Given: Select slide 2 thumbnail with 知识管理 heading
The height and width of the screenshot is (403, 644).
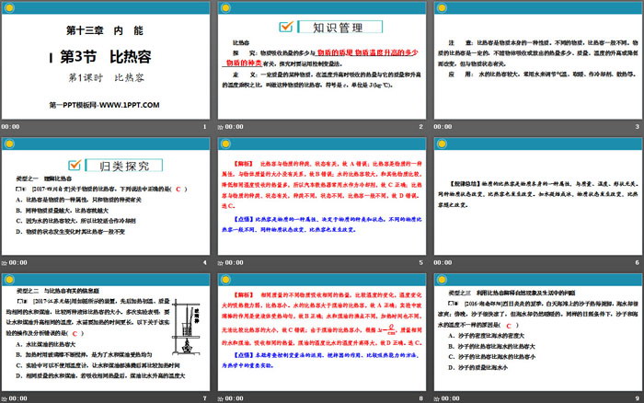Looking at the screenshot, I should click(x=322, y=60).
